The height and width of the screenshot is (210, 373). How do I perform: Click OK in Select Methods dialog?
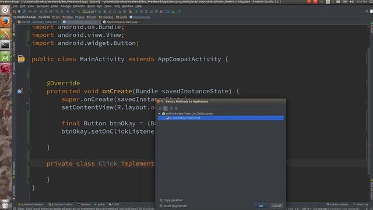[x=261, y=206]
